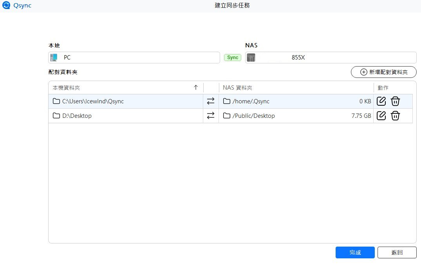Click the local PC computer icon
Image resolution: width=421 pixels, height=265 pixels.
point(54,58)
